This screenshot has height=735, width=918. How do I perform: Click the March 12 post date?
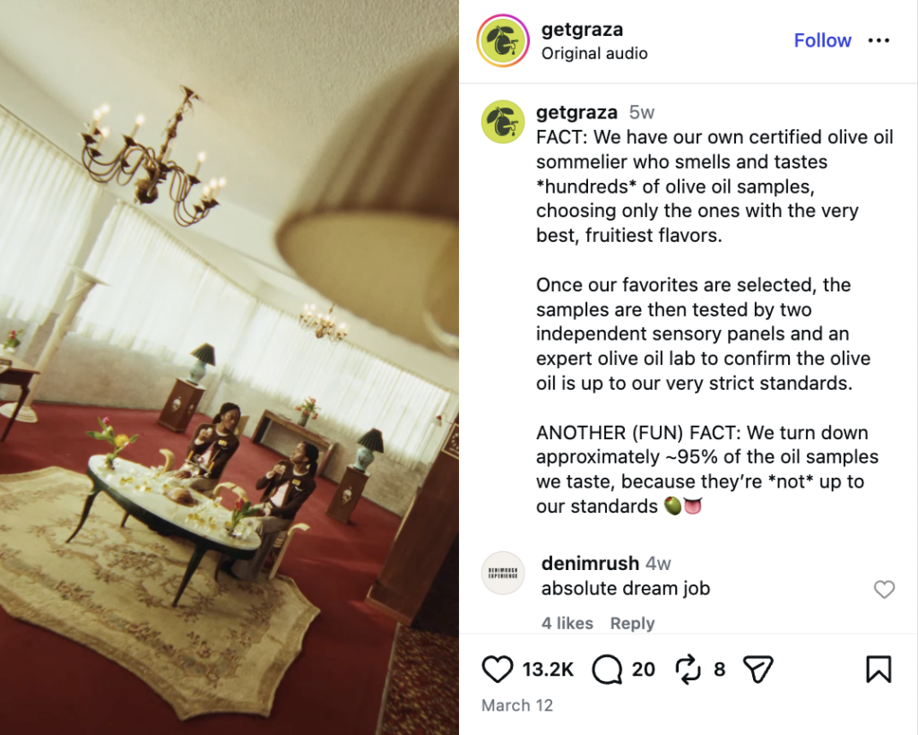[517, 705]
